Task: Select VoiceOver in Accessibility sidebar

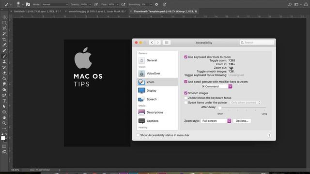Action: (x=157, y=73)
